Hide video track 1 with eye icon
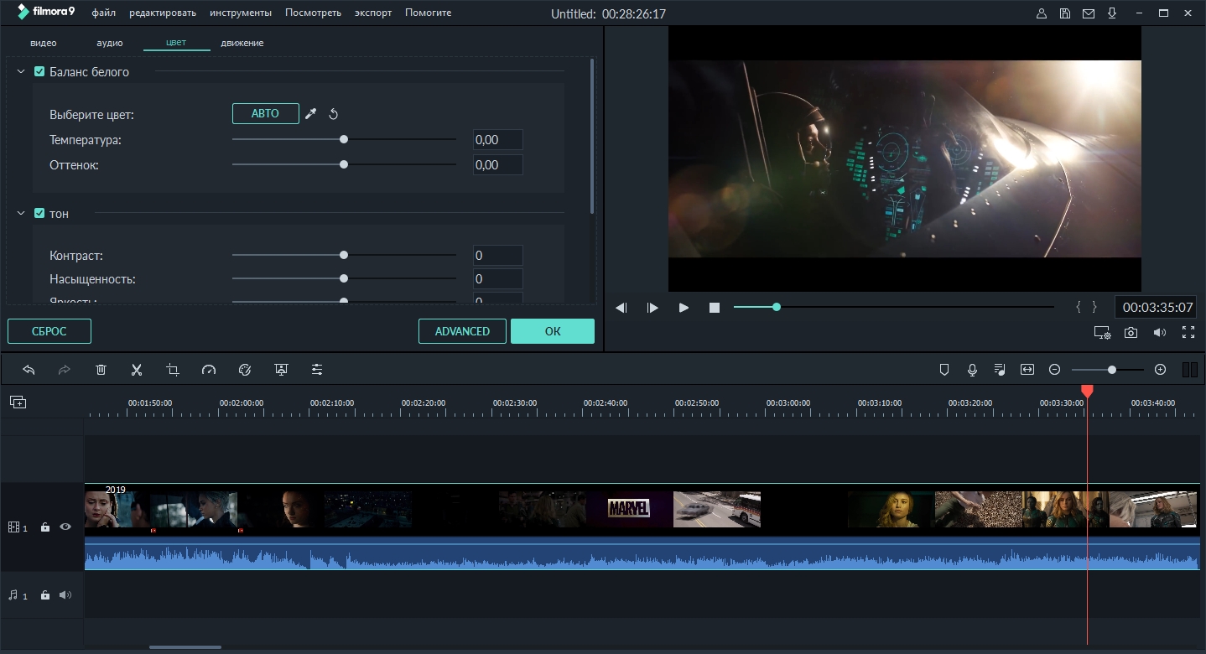Screen dimensions: 1206x654 pos(65,527)
